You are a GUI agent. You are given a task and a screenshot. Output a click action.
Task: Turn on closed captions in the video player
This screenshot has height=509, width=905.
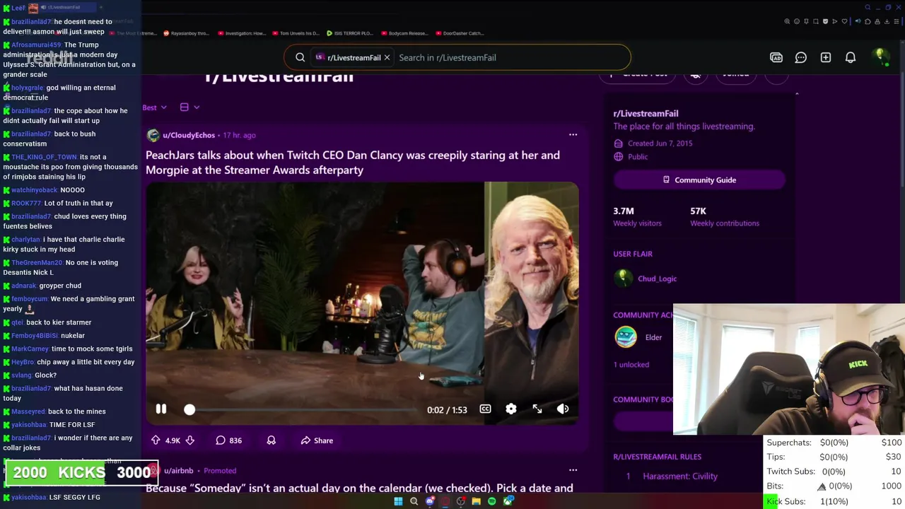pos(485,409)
